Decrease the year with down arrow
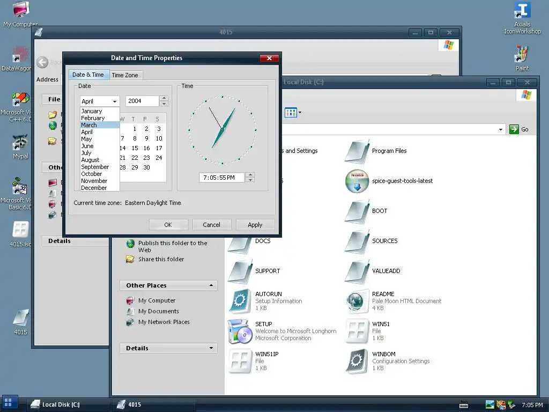This screenshot has height=412, width=549. [x=164, y=104]
